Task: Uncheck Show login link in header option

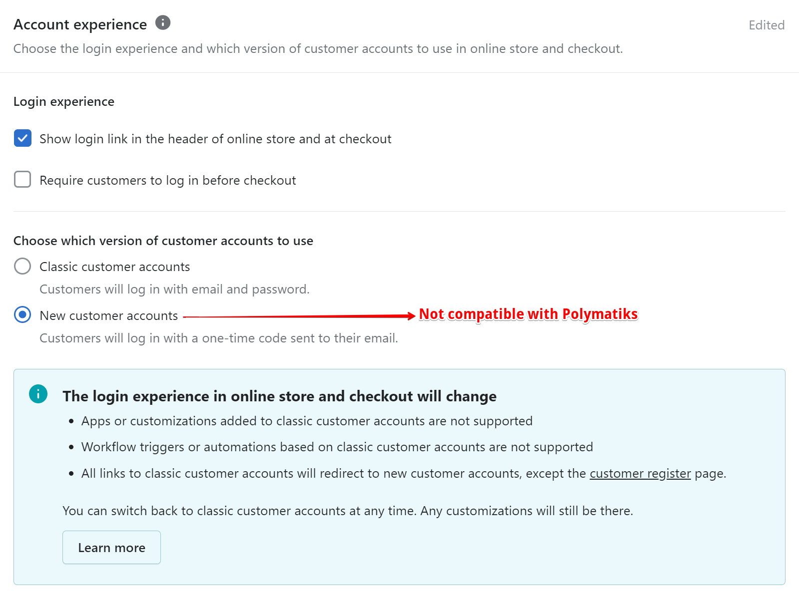Action: (x=22, y=138)
